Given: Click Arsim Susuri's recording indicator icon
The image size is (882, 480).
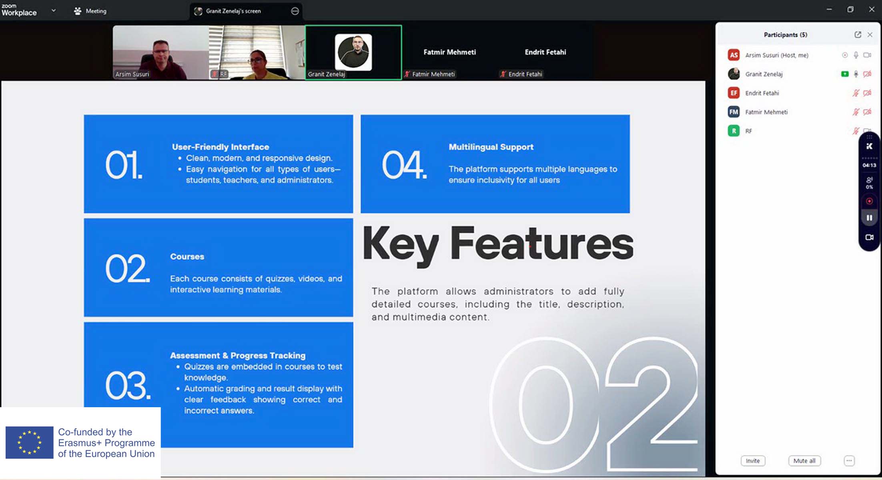Looking at the screenshot, I should pyautogui.click(x=845, y=55).
